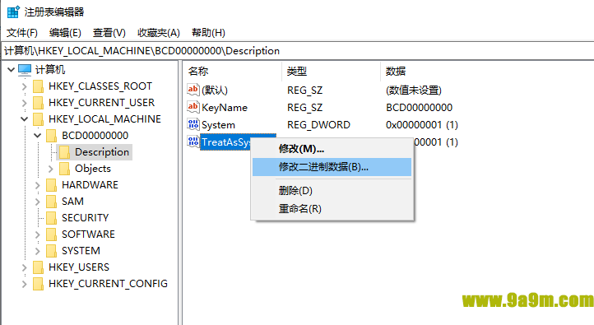Screen dimensions: 594x325
Task: Expand the HKEY_CURRENT_CONFIG node
Action: [x=24, y=284]
